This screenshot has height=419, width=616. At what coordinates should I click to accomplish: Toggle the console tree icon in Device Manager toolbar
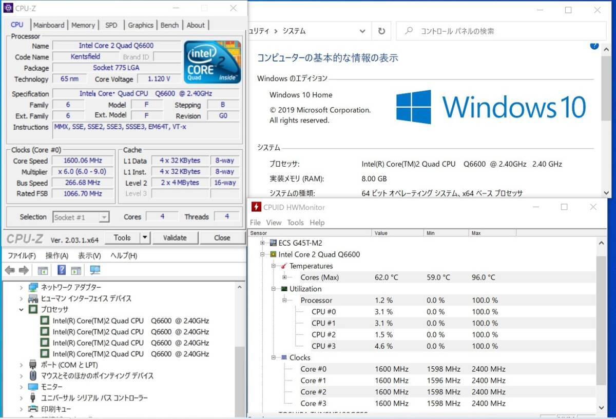pyautogui.click(x=43, y=270)
